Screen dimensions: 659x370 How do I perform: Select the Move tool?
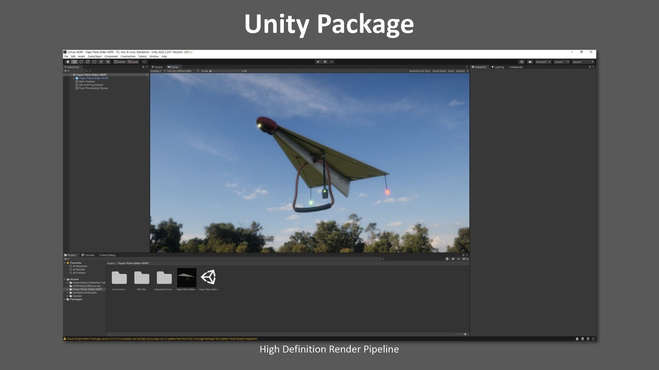(x=74, y=62)
